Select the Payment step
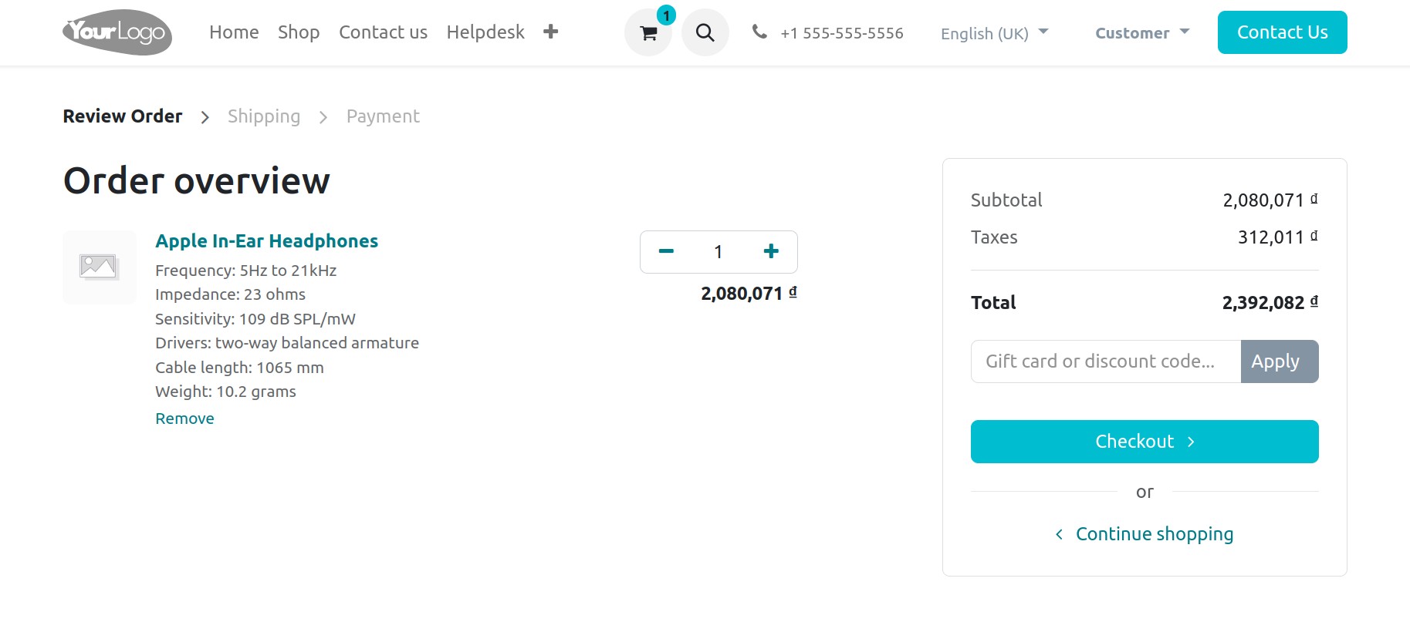1410x622 pixels. pos(383,116)
